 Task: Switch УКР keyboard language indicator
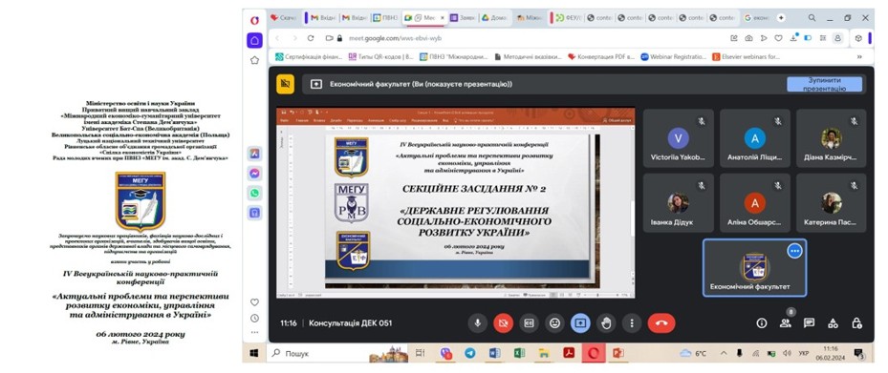point(803,353)
